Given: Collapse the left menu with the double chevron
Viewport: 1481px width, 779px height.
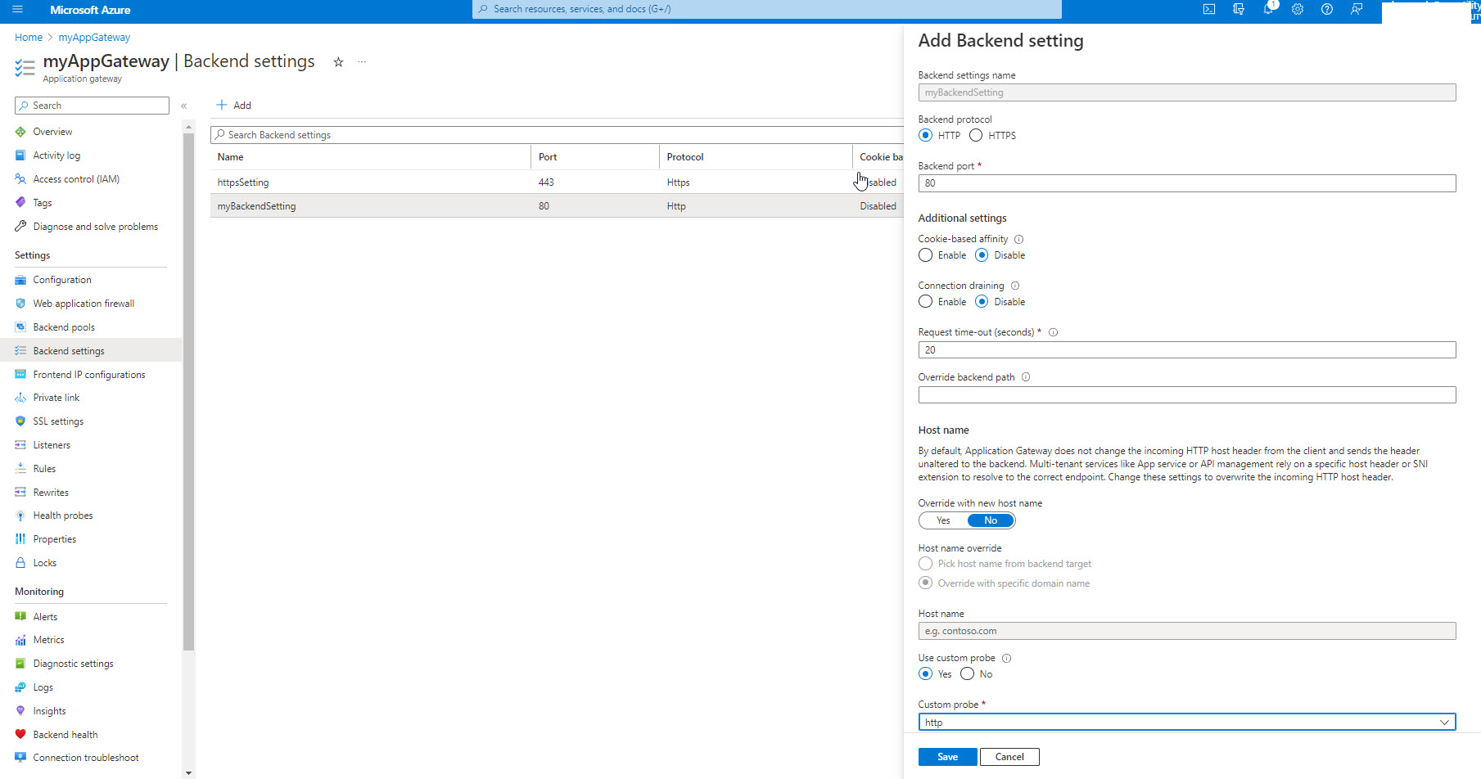Looking at the screenshot, I should click(x=184, y=106).
